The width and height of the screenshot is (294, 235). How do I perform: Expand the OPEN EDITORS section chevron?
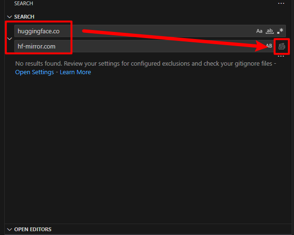pyautogui.click(x=10, y=229)
